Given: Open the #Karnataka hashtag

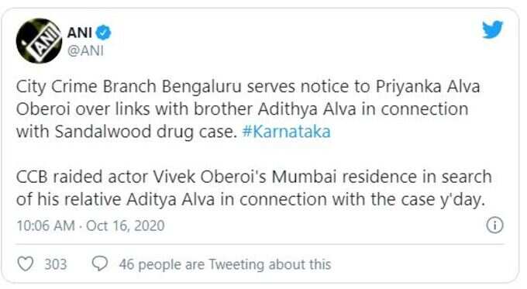Looking at the screenshot, I should click(x=286, y=132).
